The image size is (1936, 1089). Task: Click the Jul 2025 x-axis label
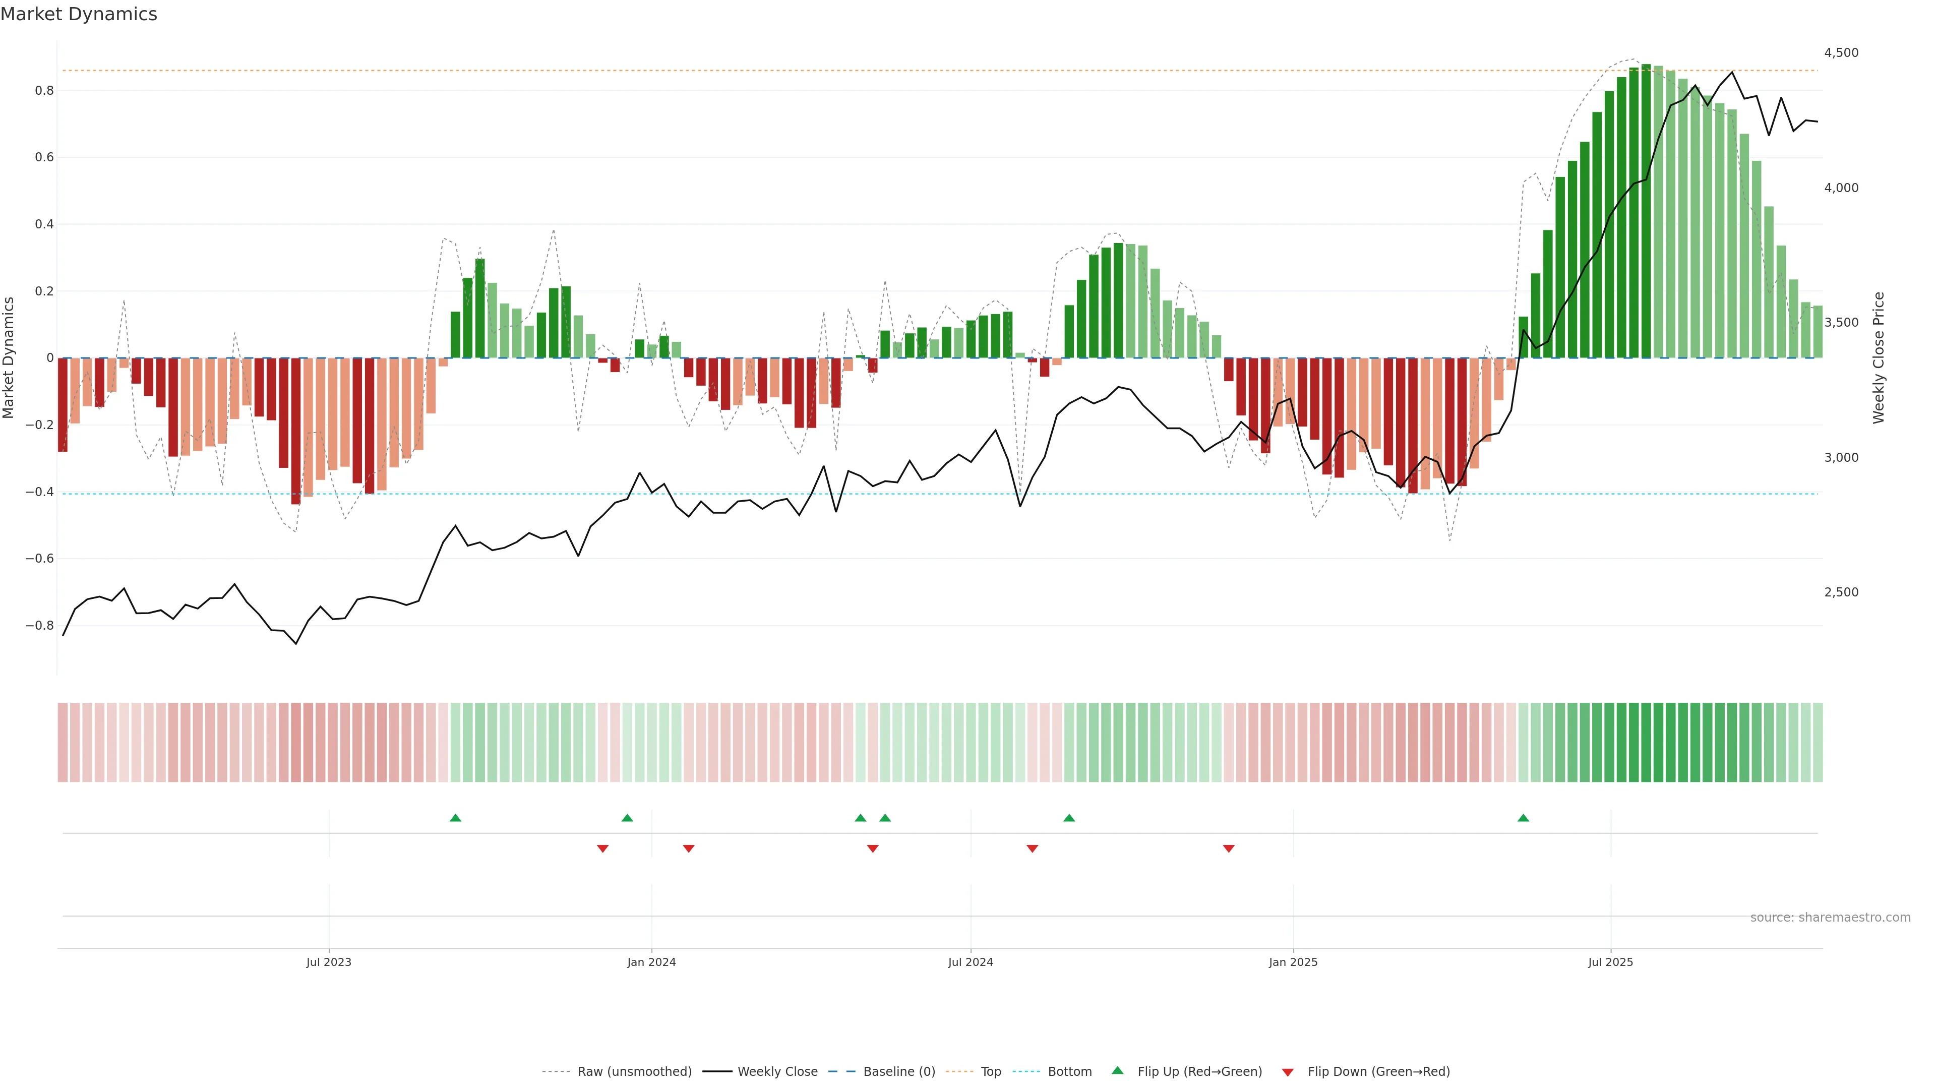(x=1610, y=962)
